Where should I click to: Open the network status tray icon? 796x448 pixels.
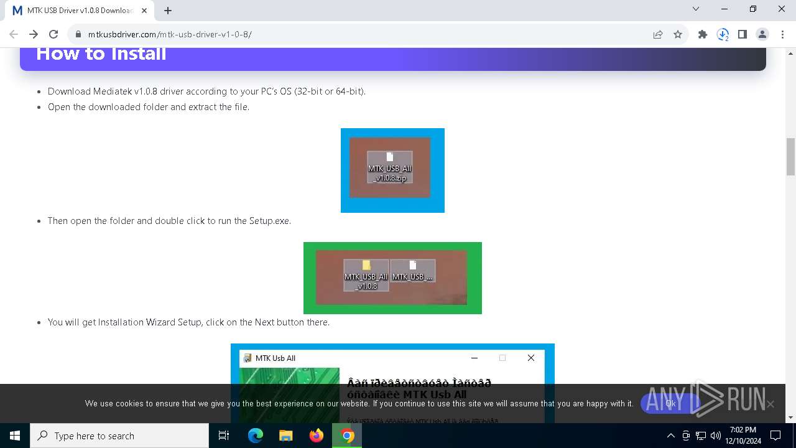701,436
